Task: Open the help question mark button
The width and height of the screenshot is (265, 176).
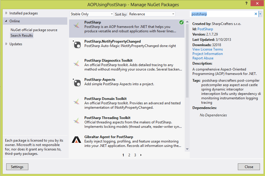Action: point(246,3)
